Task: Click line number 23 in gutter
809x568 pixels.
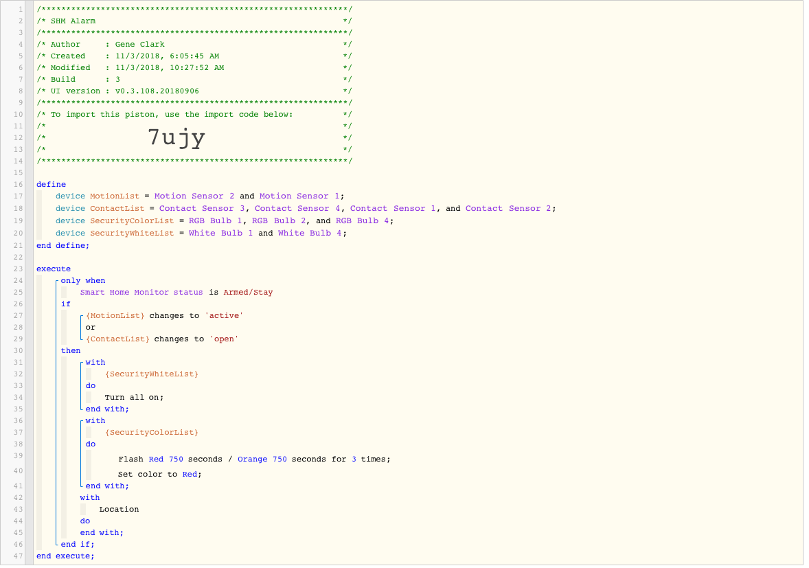Action: [x=18, y=269]
